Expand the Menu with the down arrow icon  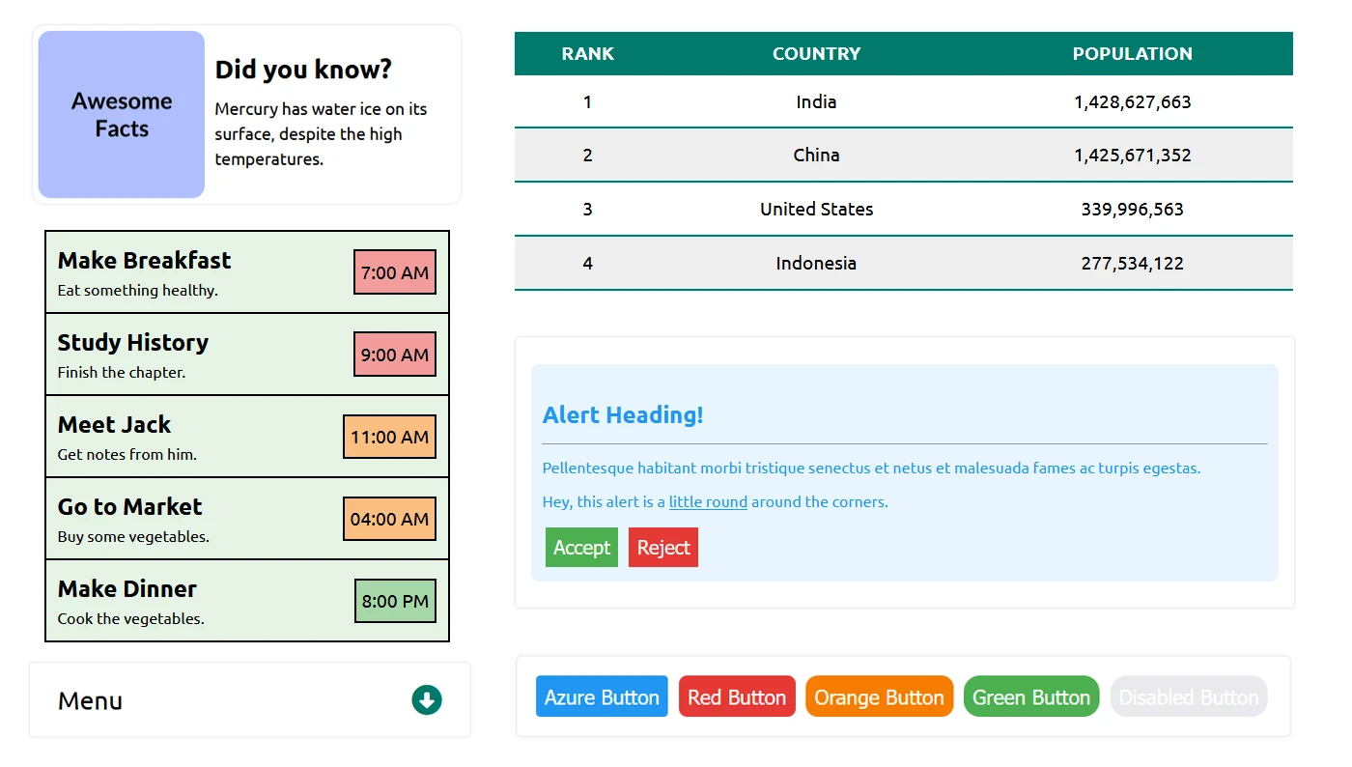coord(426,700)
